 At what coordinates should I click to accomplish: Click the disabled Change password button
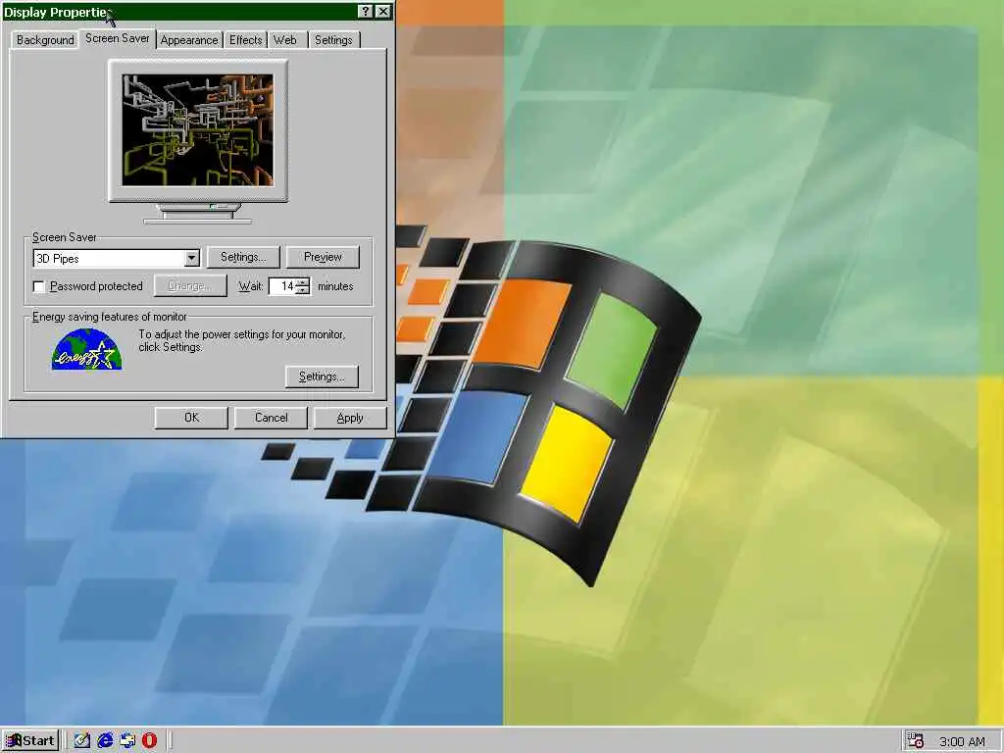coord(190,285)
